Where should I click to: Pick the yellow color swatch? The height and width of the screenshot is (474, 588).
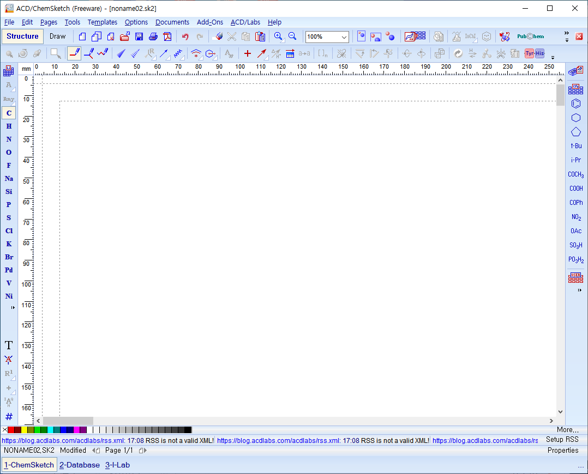(x=25, y=430)
